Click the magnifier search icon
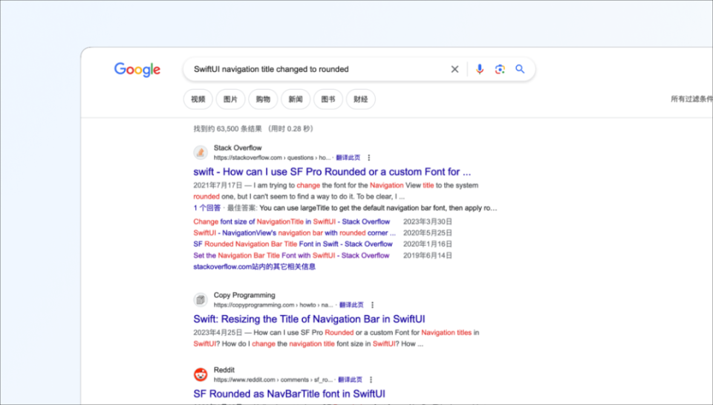 pyautogui.click(x=520, y=69)
